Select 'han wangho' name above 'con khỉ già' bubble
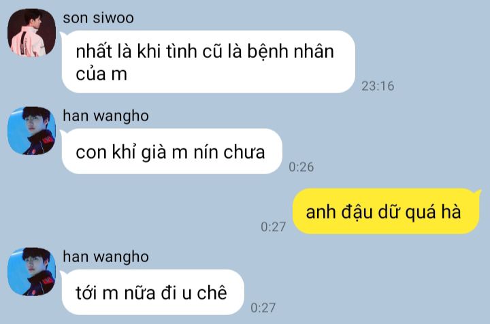Image resolution: width=490 pixels, height=324 pixels. (105, 116)
